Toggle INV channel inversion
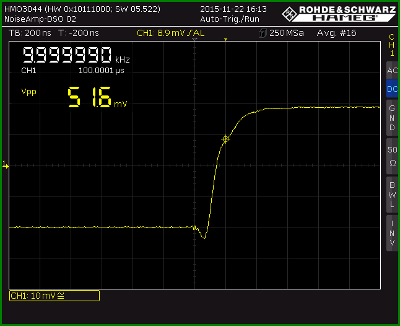Image resolution: width=400 pixels, height=326 pixels. [392, 233]
